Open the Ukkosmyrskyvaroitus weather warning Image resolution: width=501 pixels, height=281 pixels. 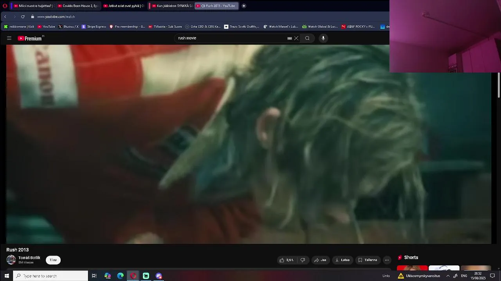(x=419, y=276)
